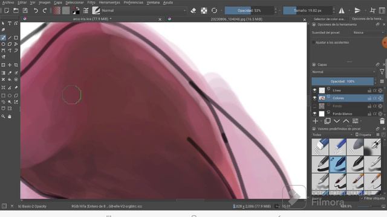Select the Polygon tool
This screenshot has width=387, height=217.
[10, 44]
